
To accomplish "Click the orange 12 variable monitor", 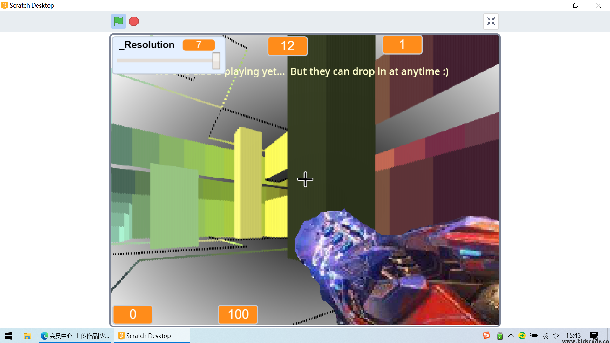I will tap(288, 46).
